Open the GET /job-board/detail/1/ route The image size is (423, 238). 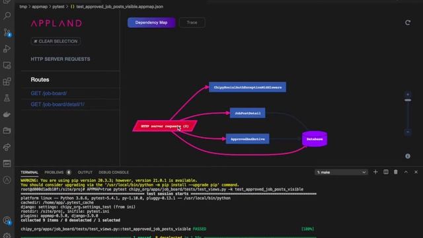coord(58,104)
